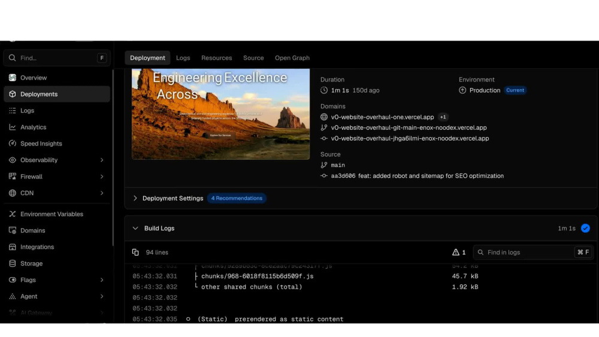Click the Production environment arrow icon
599x337 pixels.
(x=462, y=90)
